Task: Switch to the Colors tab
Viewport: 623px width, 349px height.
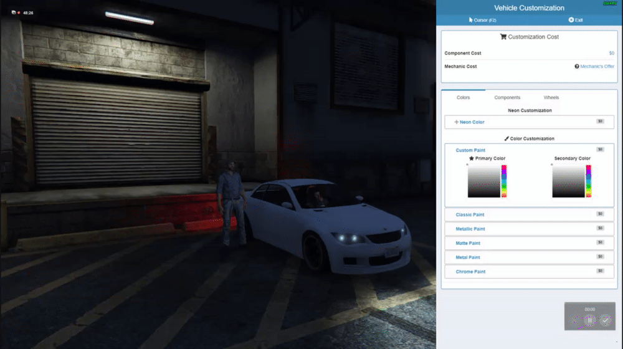Action: click(x=463, y=97)
